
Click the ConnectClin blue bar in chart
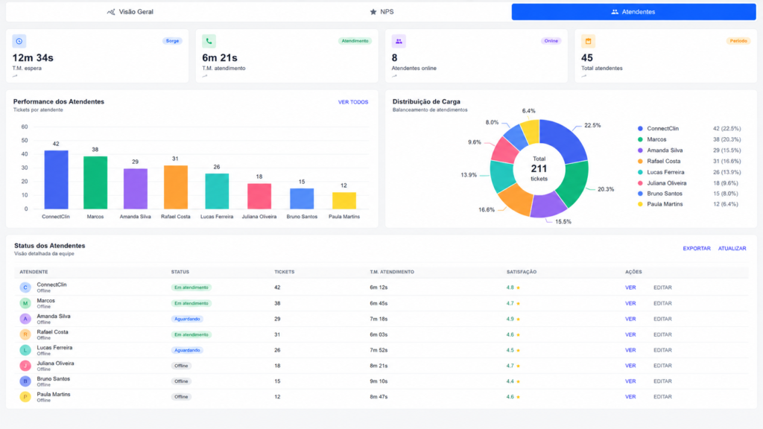coord(56,179)
